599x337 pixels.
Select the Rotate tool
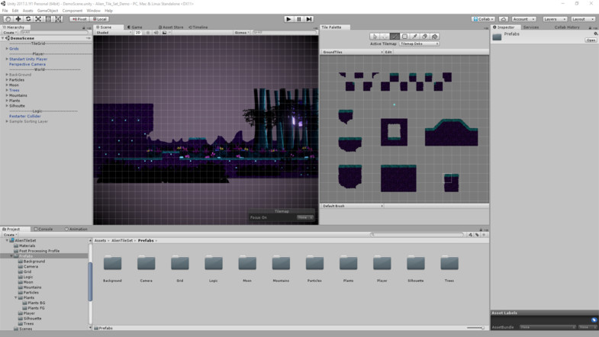[28, 19]
